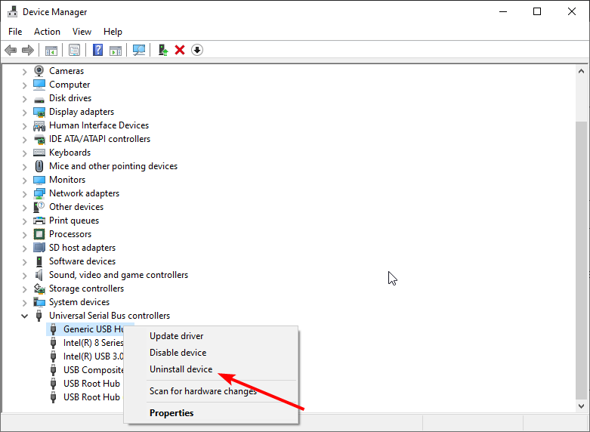Expand the SD host adapters node
The height and width of the screenshot is (432, 590).
(x=24, y=248)
